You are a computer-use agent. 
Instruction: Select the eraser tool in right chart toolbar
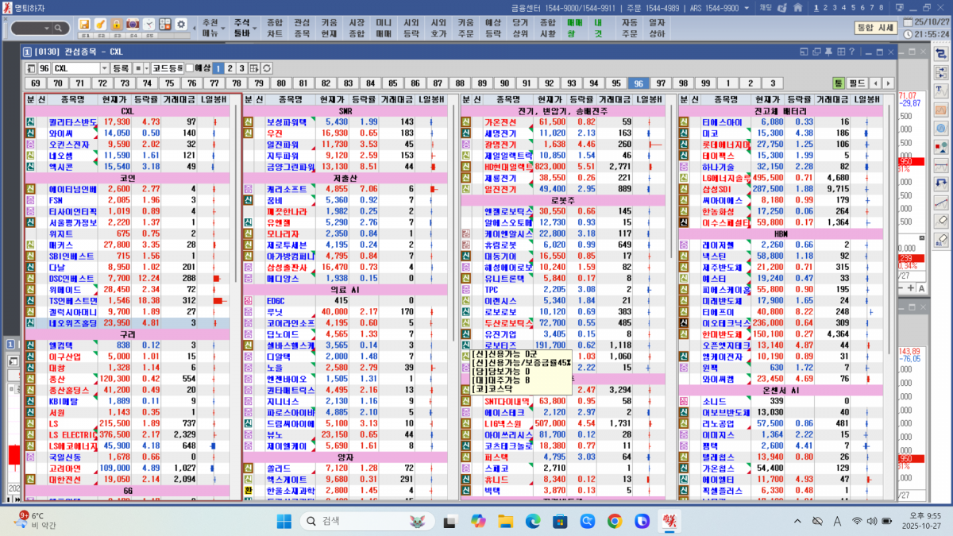pos(942,220)
